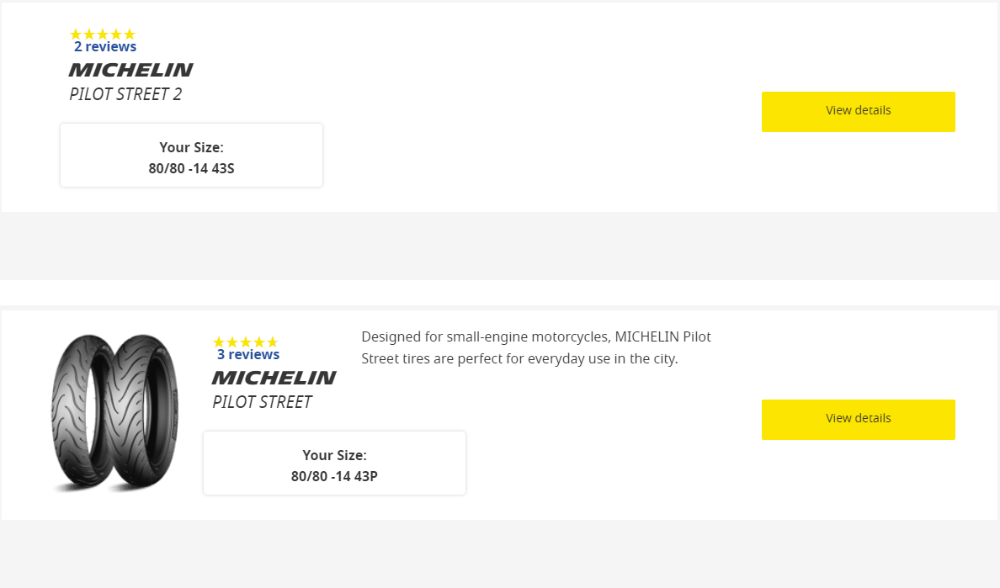
Task: Click the 80/80 -14 43S size value
Action: coord(191,168)
